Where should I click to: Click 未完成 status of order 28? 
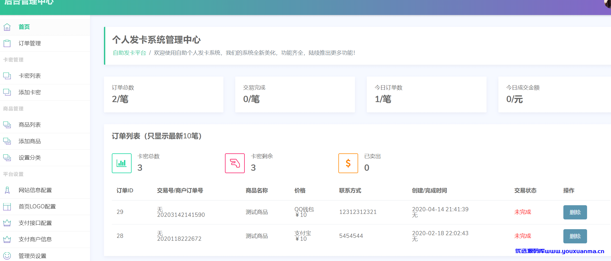(523, 236)
